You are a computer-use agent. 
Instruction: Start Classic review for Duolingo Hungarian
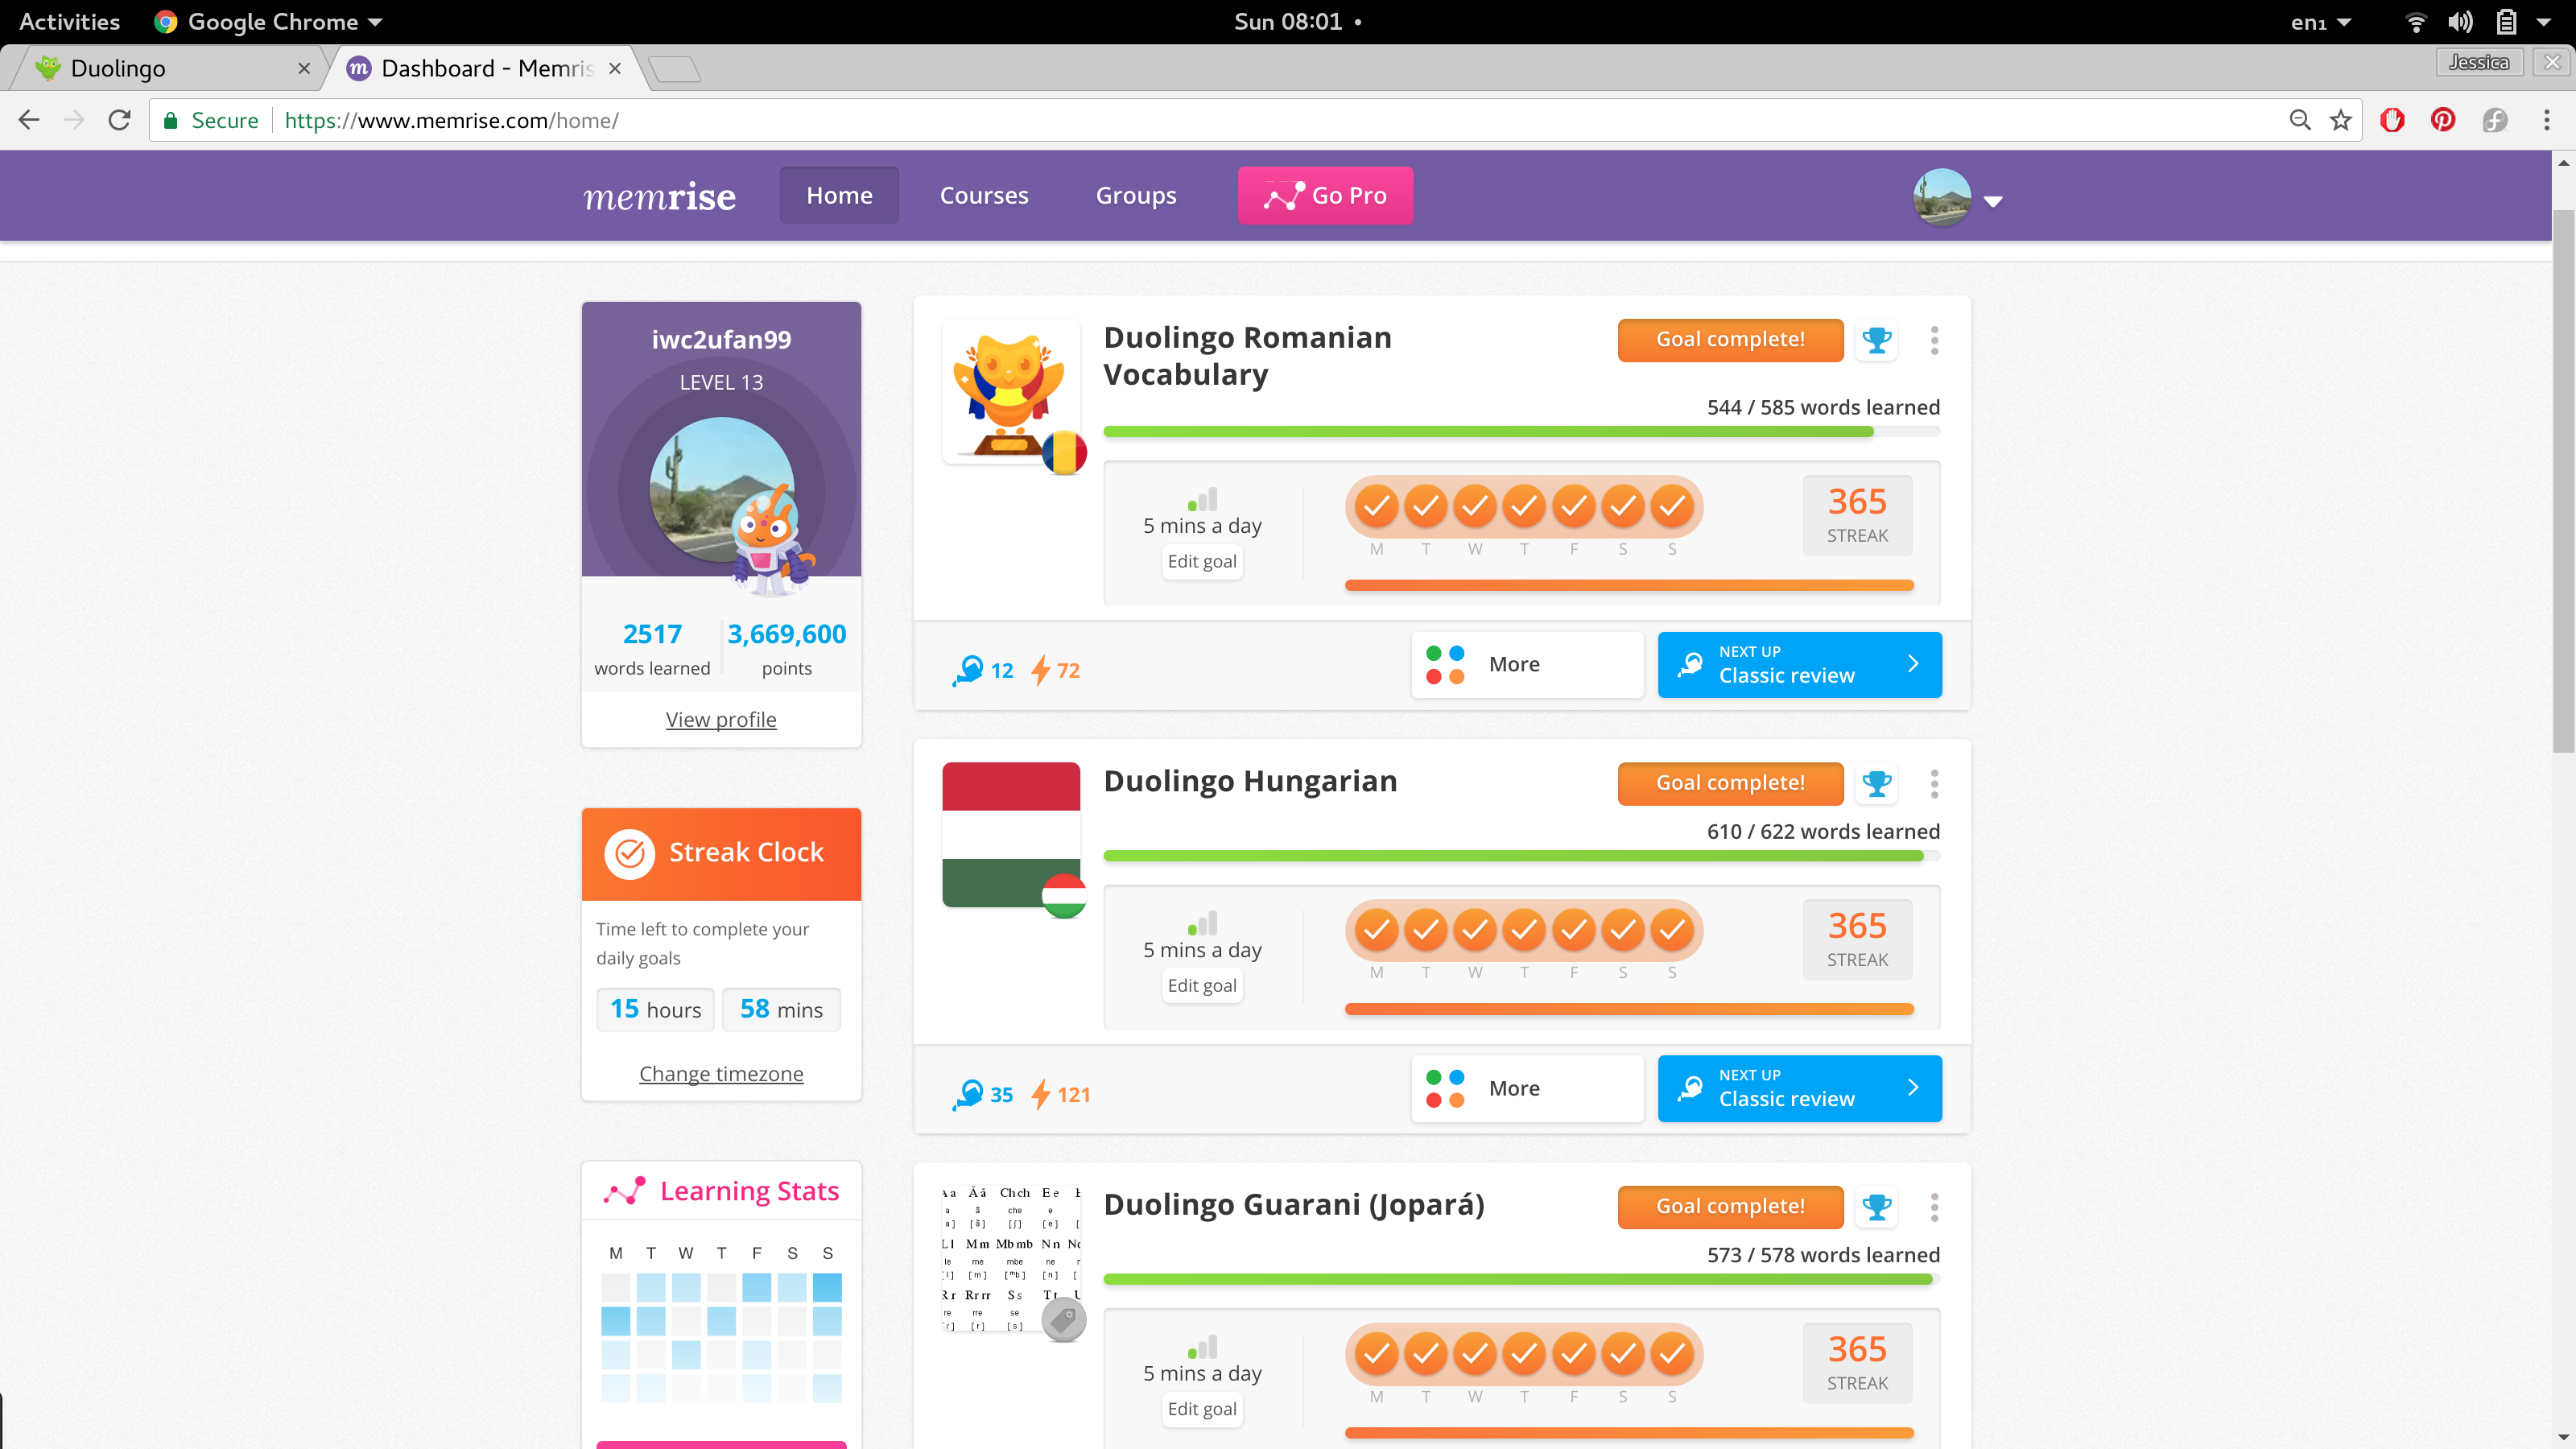click(1799, 1088)
